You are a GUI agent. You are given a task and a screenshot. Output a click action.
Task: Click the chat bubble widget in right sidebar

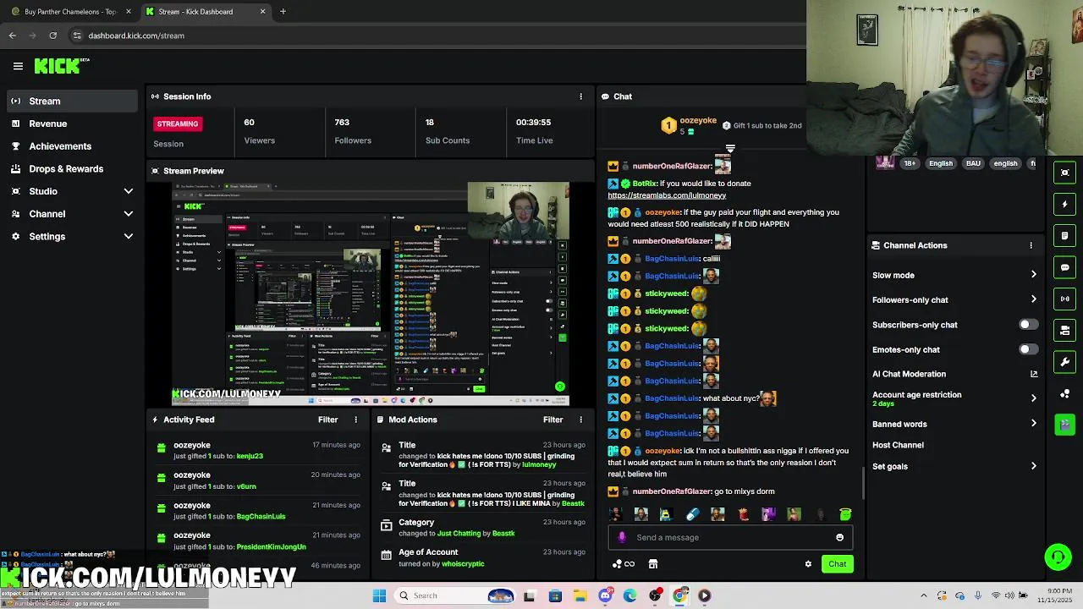pyautogui.click(x=1064, y=267)
